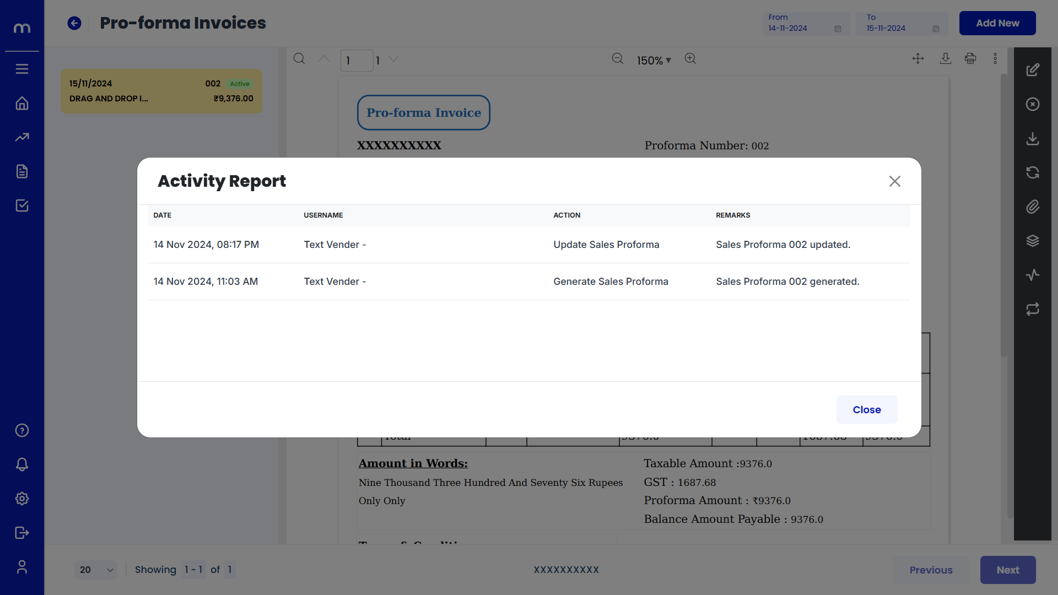Click the refresh sync icon in right panel
The height and width of the screenshot is (595, 1058).
pyautogui.click(x=1032, y=172)
